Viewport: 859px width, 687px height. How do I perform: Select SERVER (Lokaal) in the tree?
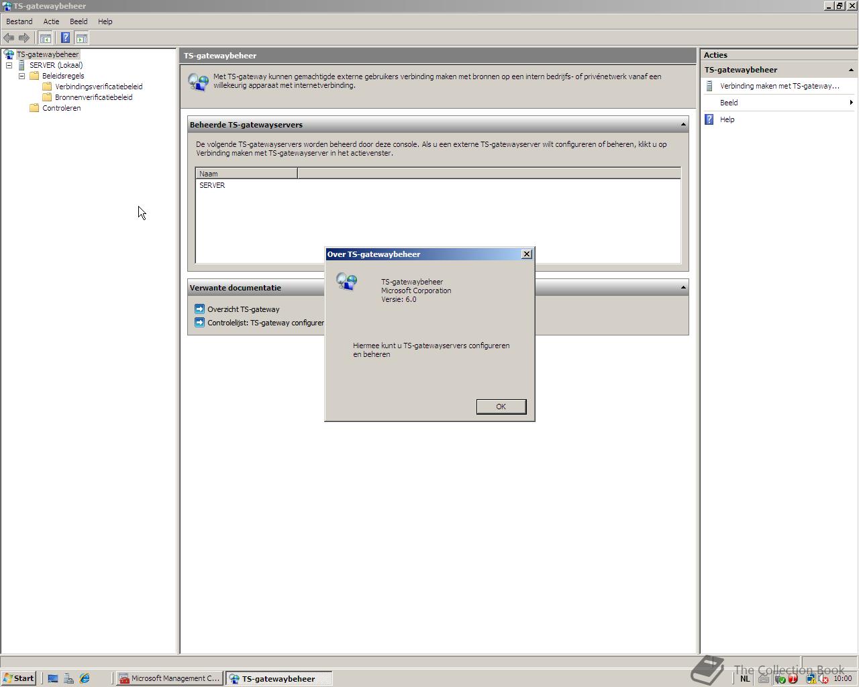pyautogui.click(x=56, y=65)
